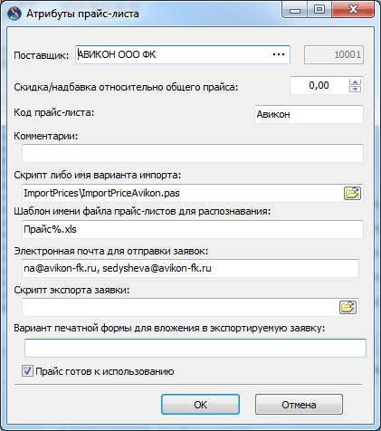Viewport: 381px width, 431px height.
Task: Click 'Электронная почта для отправки заявок:' label
Action: coord(111,251)
